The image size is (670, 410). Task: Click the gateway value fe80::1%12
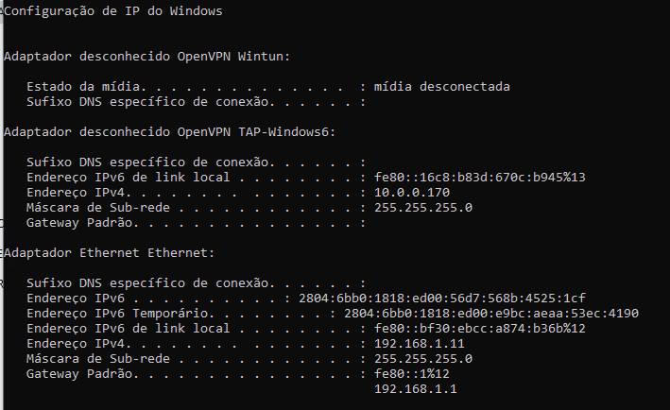tap(412, 374)
